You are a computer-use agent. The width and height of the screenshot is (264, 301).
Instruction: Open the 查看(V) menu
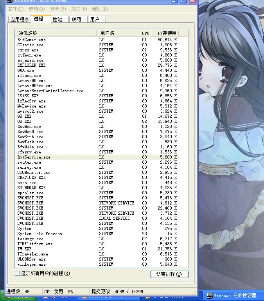(x=58, y=9)
